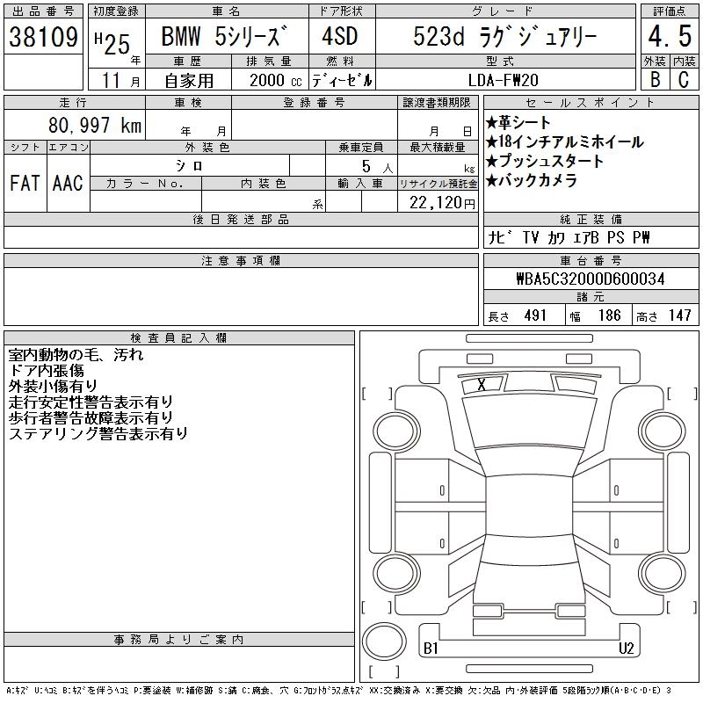The width and height of the screenshot is (703, 703).
Task: Click the mileage 80,997 km
Action: point(95,125)
